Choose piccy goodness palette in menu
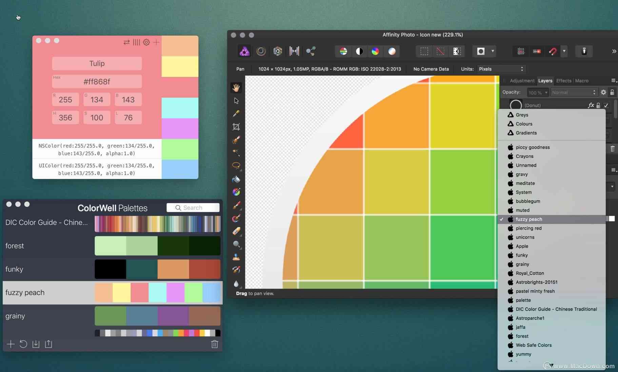 click(552, 147)
